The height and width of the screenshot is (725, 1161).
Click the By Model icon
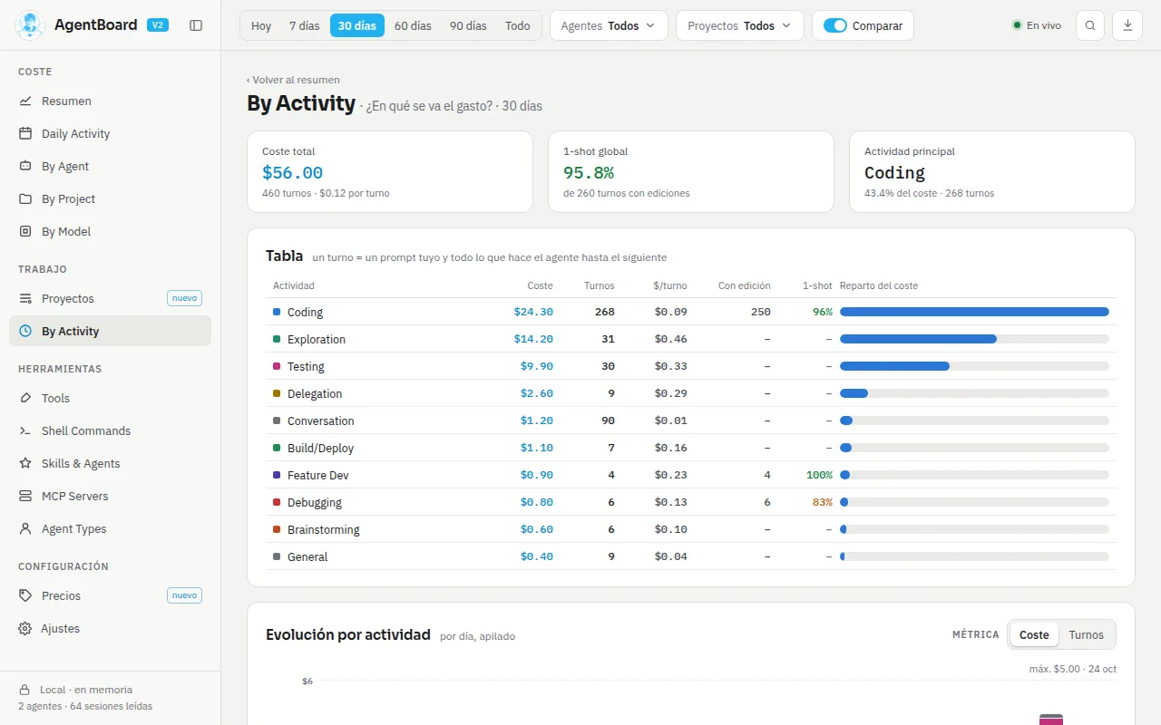coord(25,232)
